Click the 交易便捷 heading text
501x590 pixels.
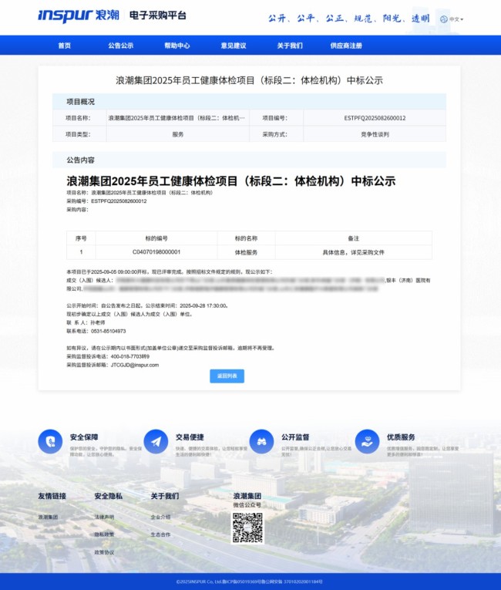click(x=190, y=437)
